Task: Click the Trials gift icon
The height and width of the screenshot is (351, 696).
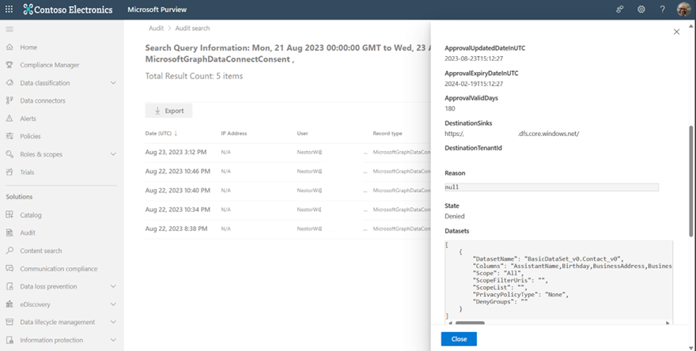Action: [x=9, y=172]
